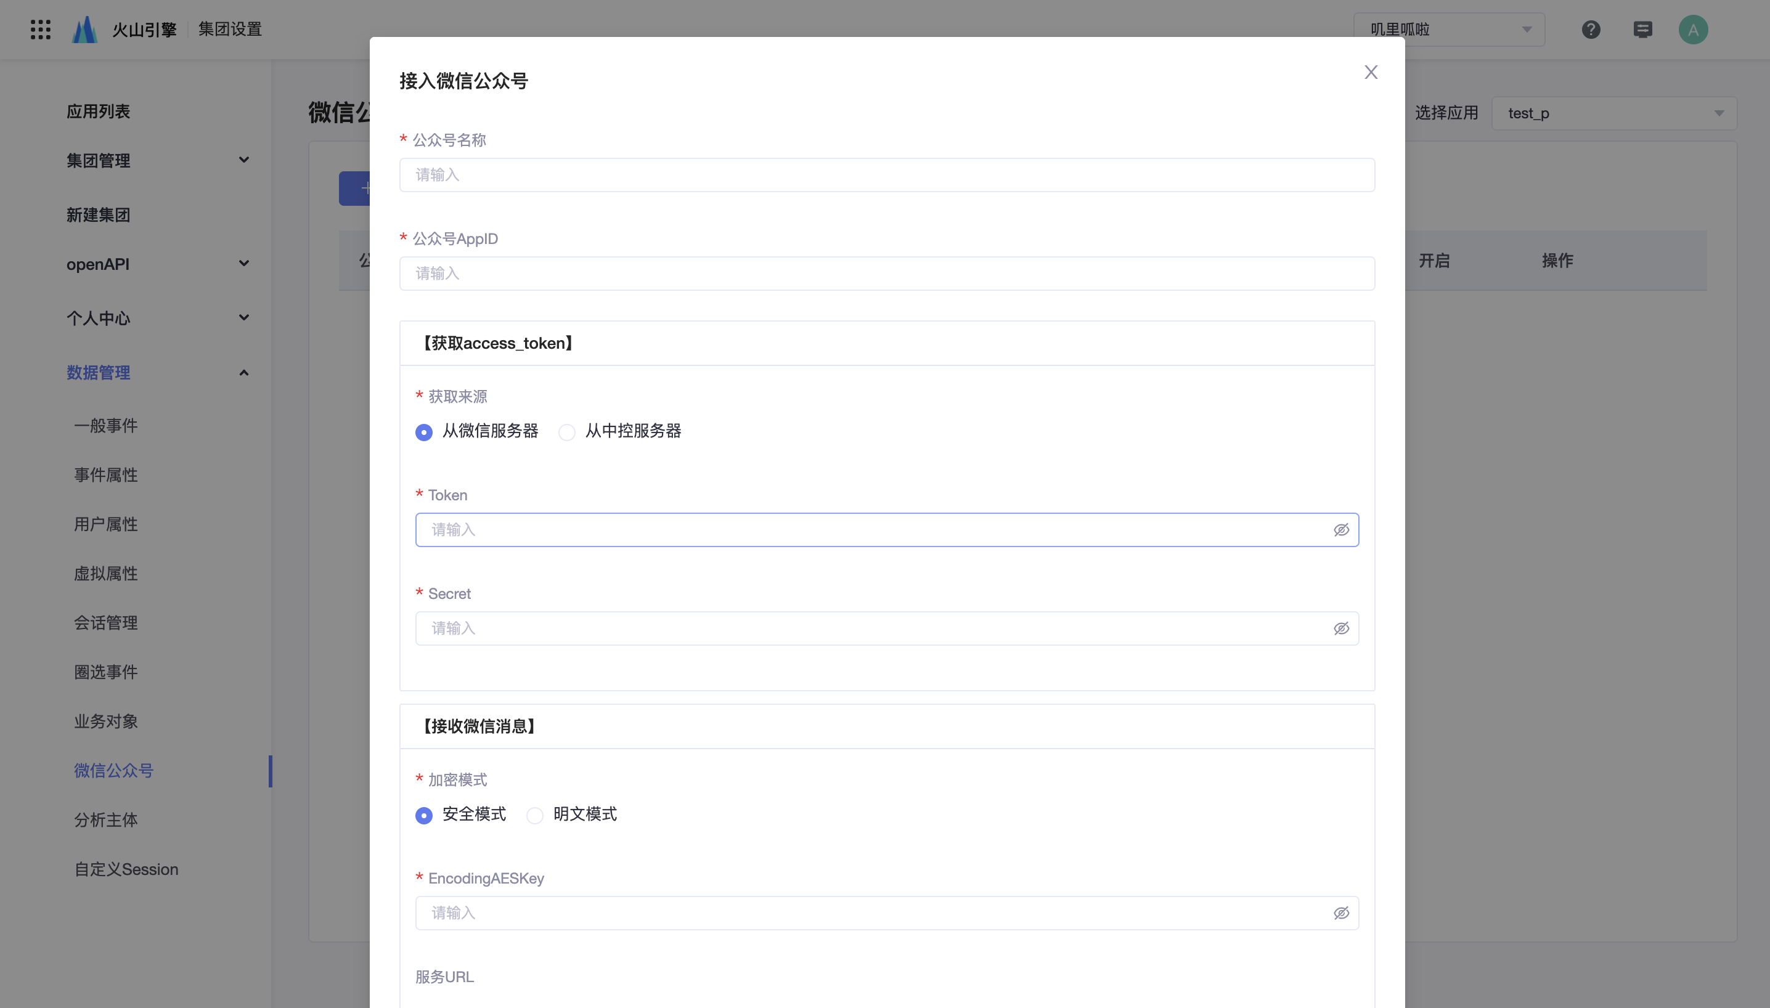Viewport: 1770px width, 1008px height.
Task: Click the blue add button behind dialog
Action: tap(354, 189)
